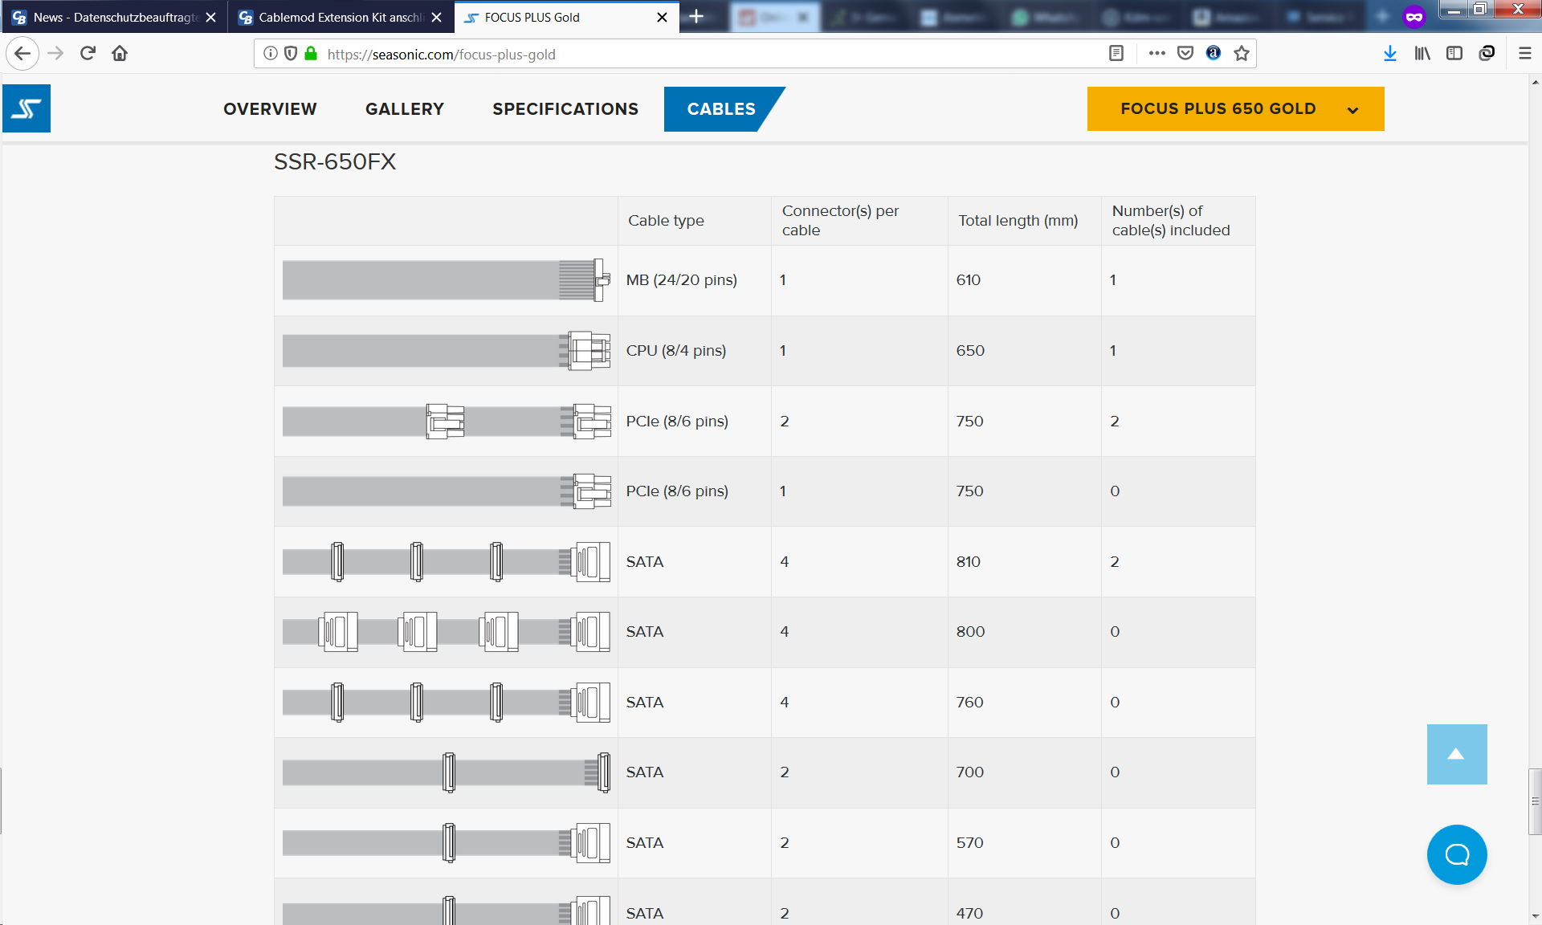Open the Firefox library icon
The width and height of the screenshot is (1542, 925).
[x=1422, y=54]
